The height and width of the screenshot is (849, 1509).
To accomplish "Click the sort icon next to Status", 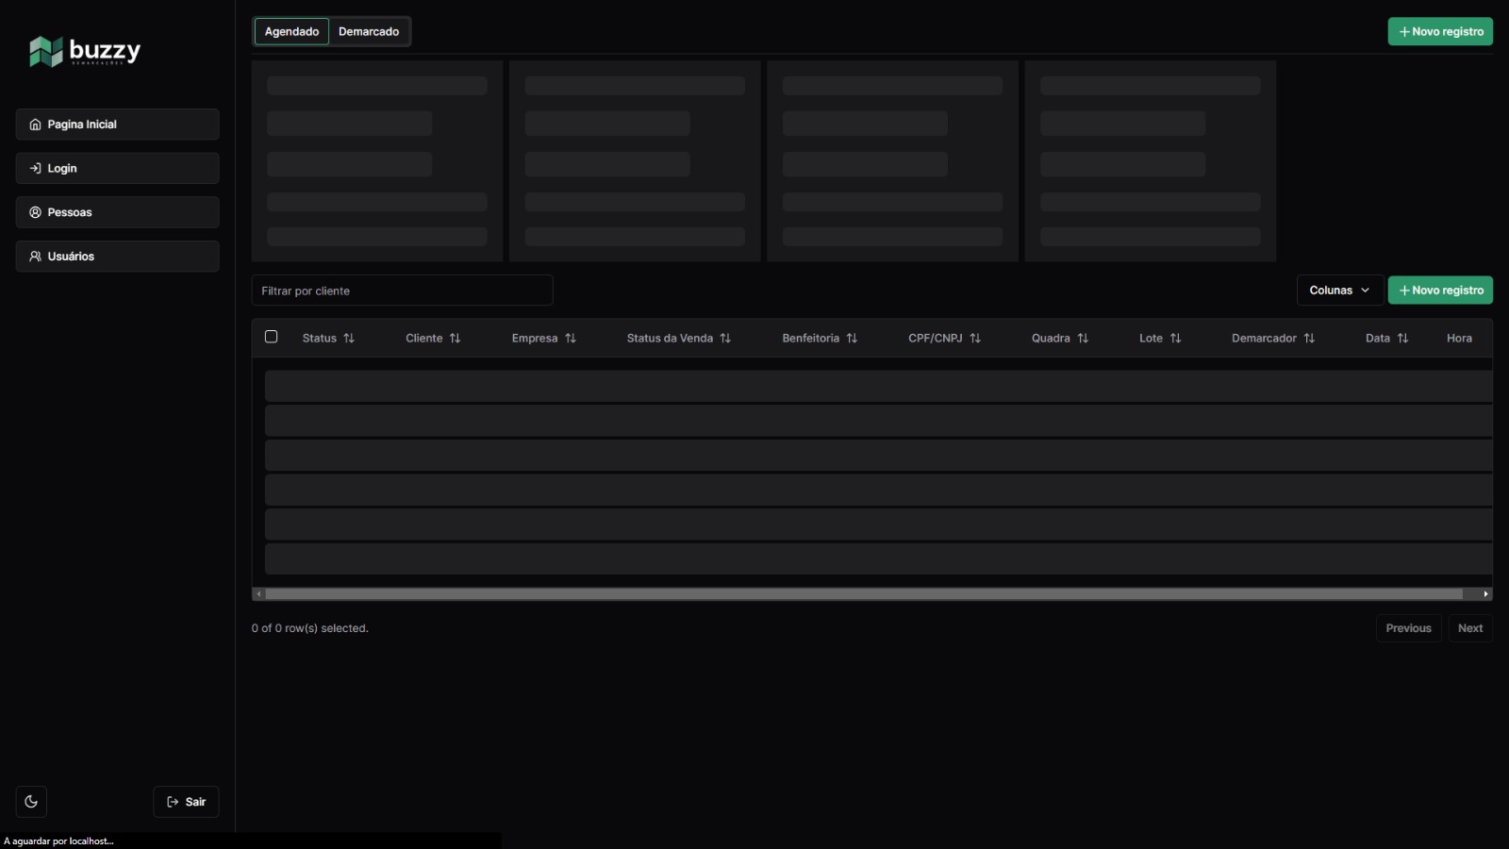I will [349, 339].
